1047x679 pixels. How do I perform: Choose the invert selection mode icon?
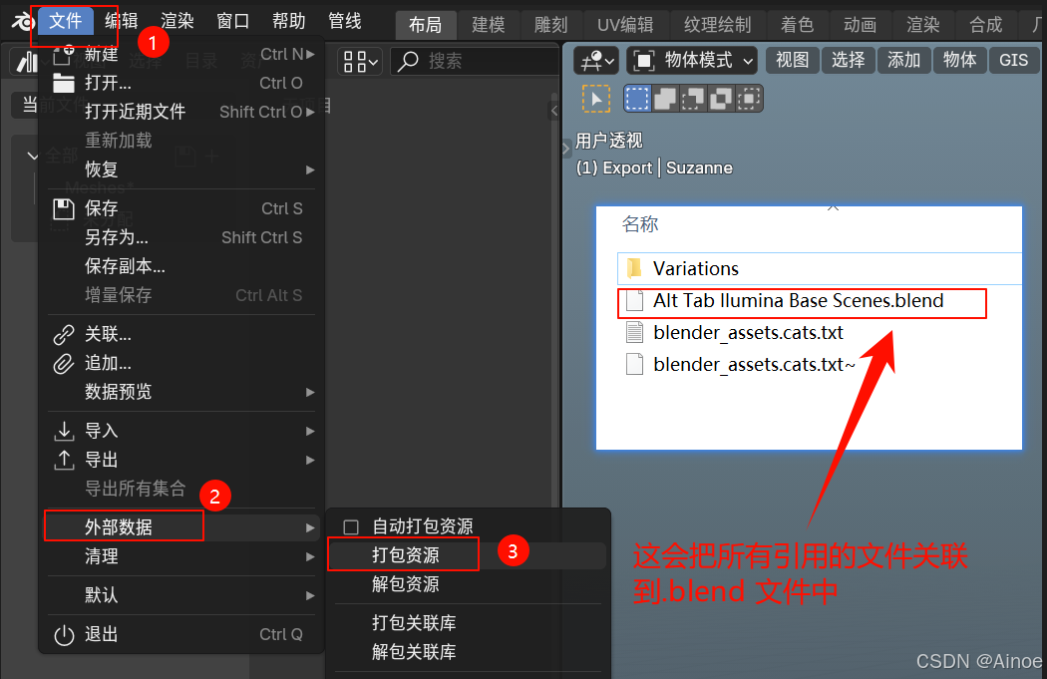pyautogui.click(x=721, y=100)
